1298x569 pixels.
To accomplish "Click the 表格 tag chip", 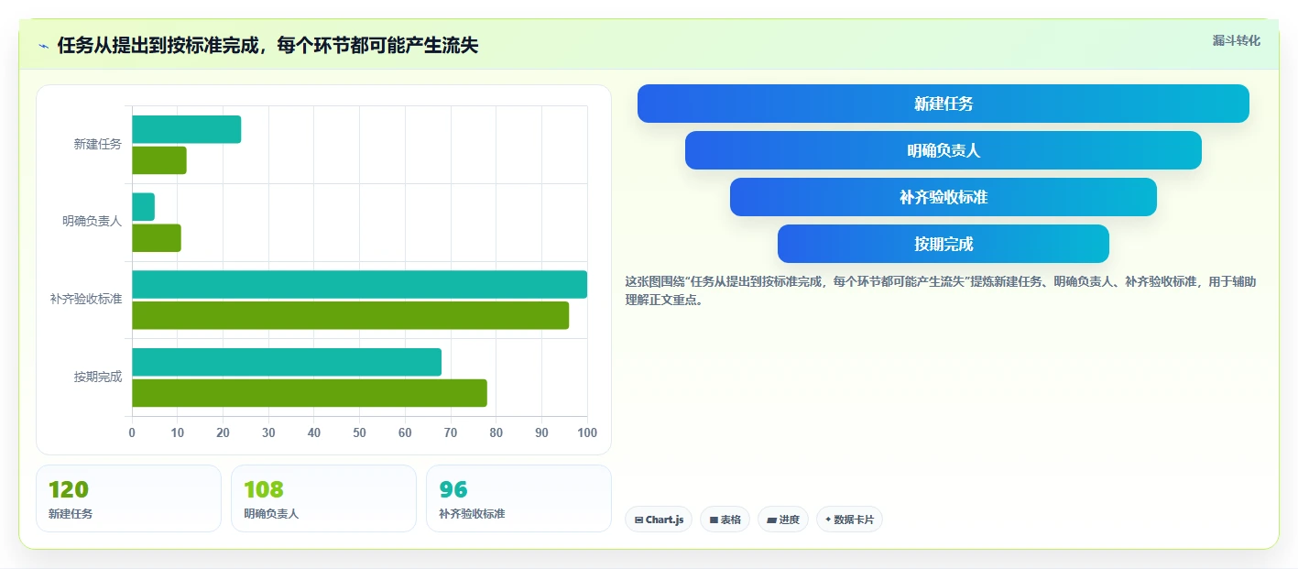I will 725,520.
